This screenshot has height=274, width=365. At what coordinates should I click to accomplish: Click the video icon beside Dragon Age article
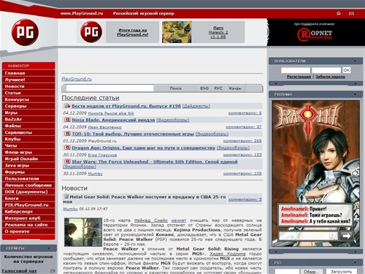67,148
